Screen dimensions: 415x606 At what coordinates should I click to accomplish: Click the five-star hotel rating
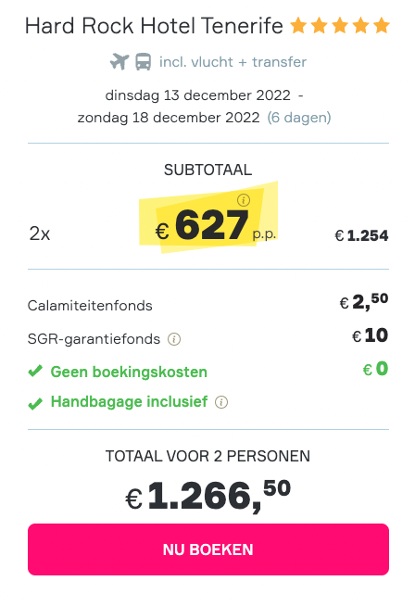point(340,26)
